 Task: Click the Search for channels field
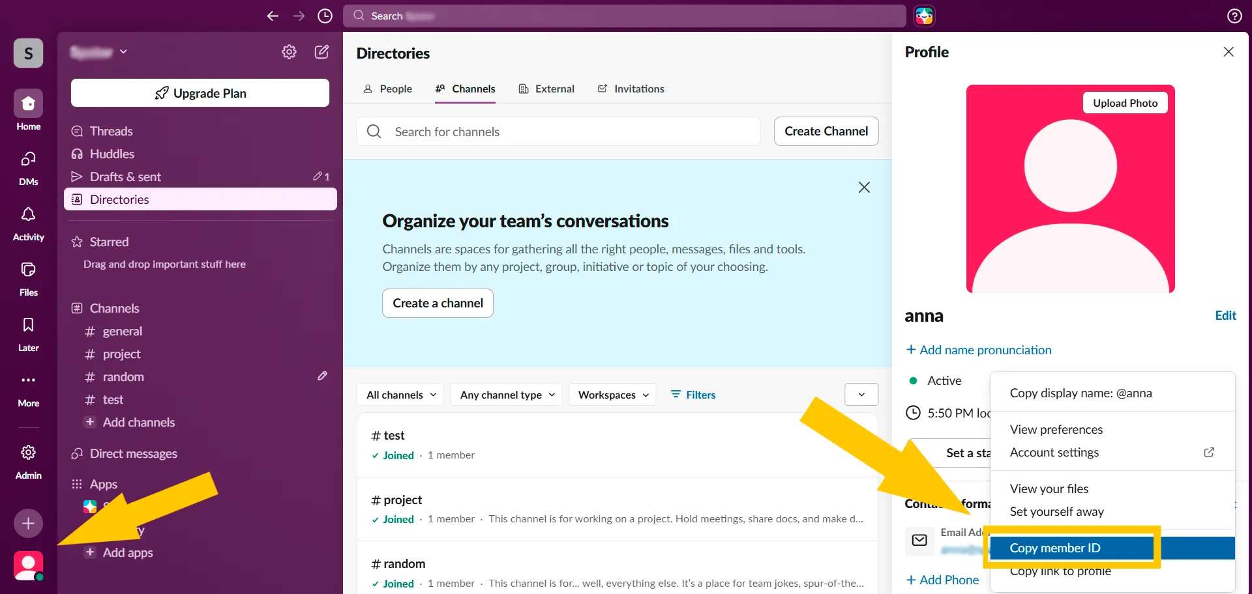[x=558, y=132]
